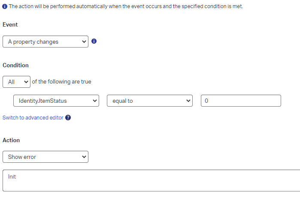
Task: Click the 'Action' section heading
Action: point(11,140)
